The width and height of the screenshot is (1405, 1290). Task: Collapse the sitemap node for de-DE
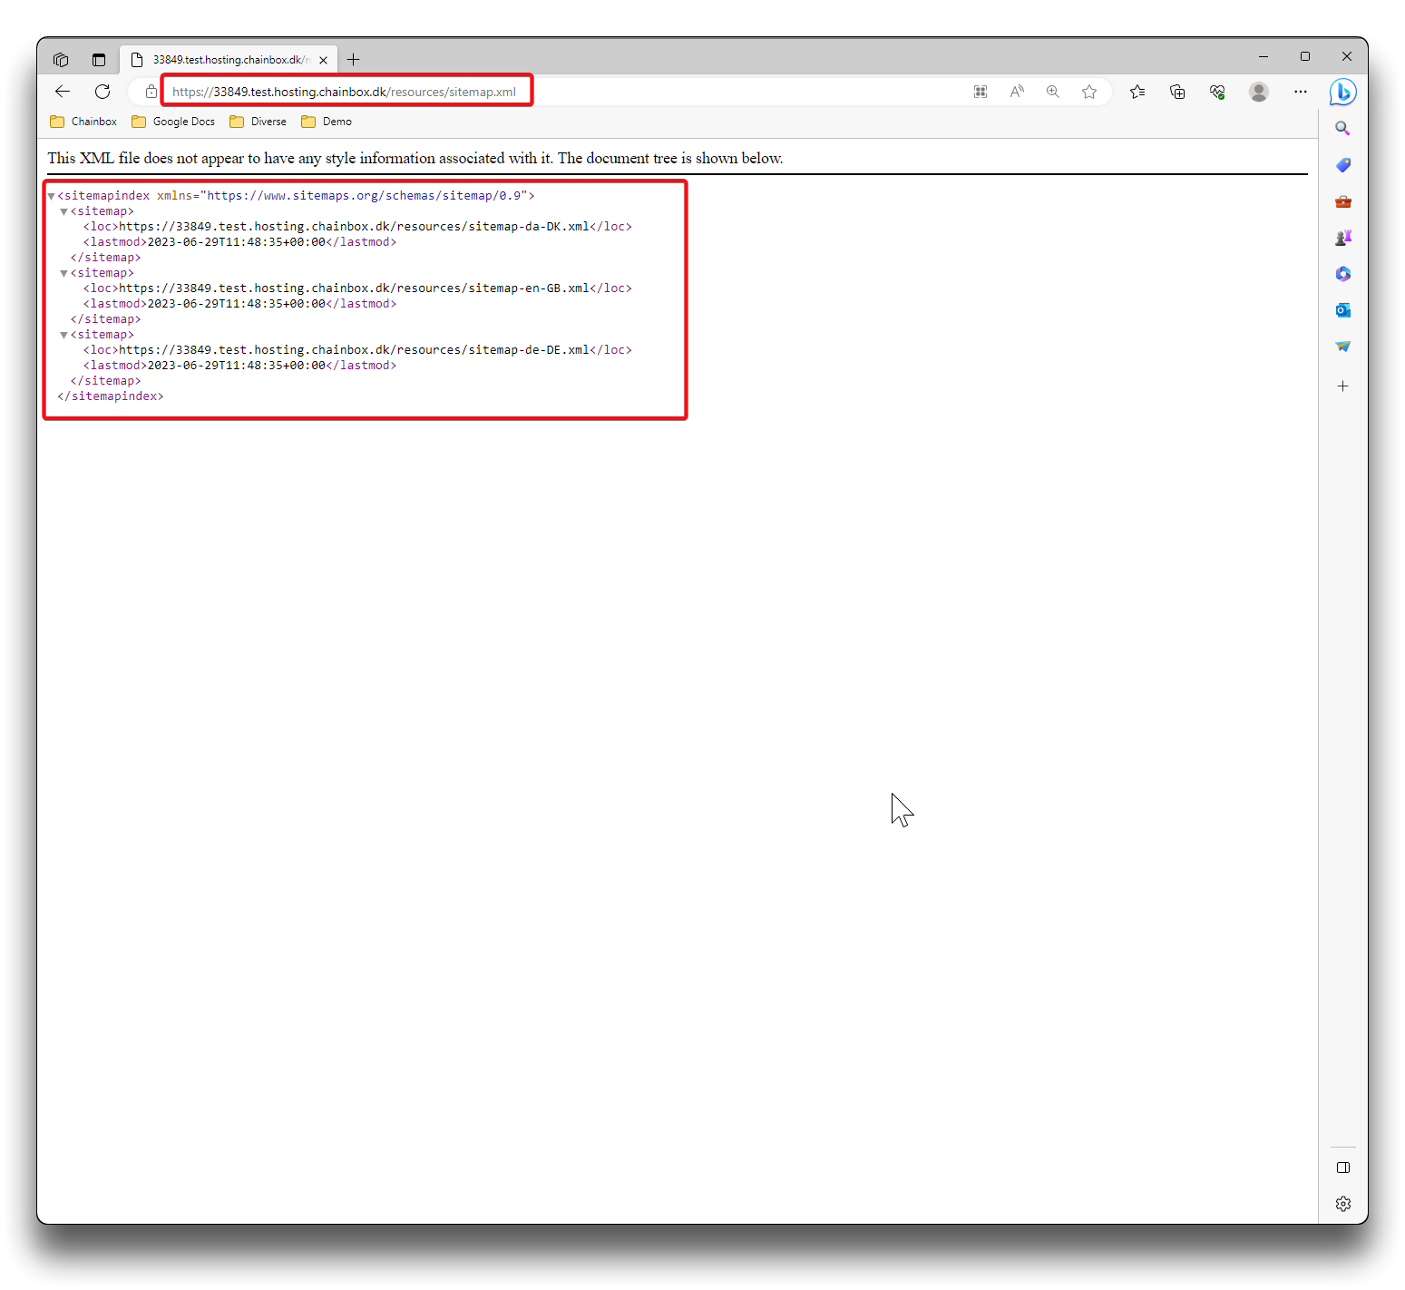(64, 335)
